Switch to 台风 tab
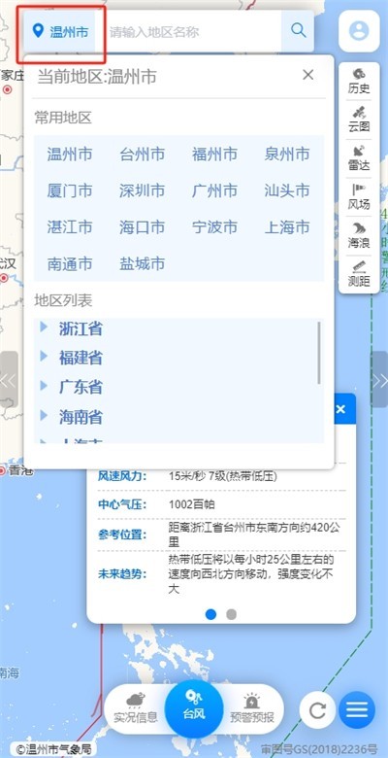 click(194, 708)
